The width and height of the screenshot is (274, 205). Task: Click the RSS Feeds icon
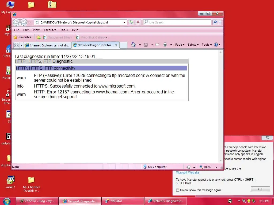[x=146, y=45]
